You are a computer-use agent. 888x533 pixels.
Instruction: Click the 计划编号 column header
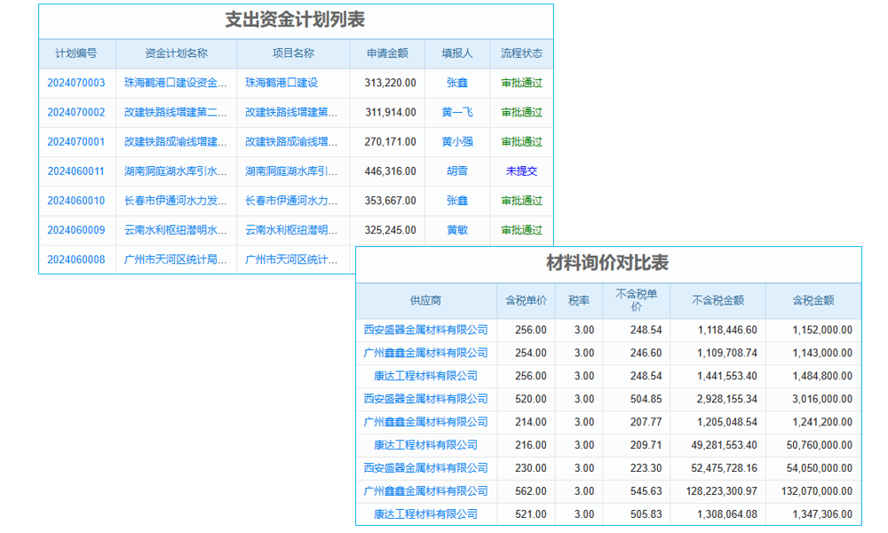coord(75,53)
